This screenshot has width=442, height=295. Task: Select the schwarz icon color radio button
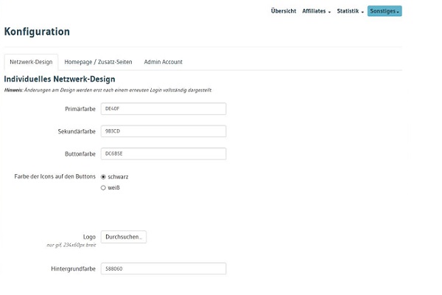point(103,177)
